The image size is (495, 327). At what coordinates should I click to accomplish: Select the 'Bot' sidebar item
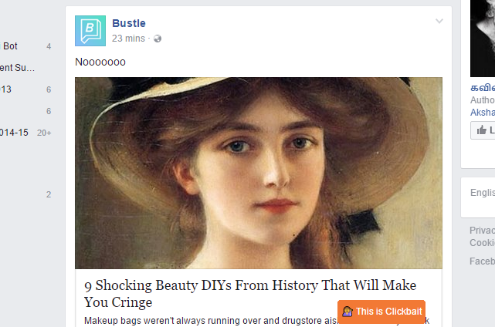(x=10, y=46)
